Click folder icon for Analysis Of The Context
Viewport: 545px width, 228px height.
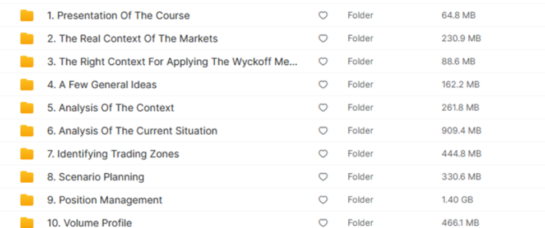point(26,108)
